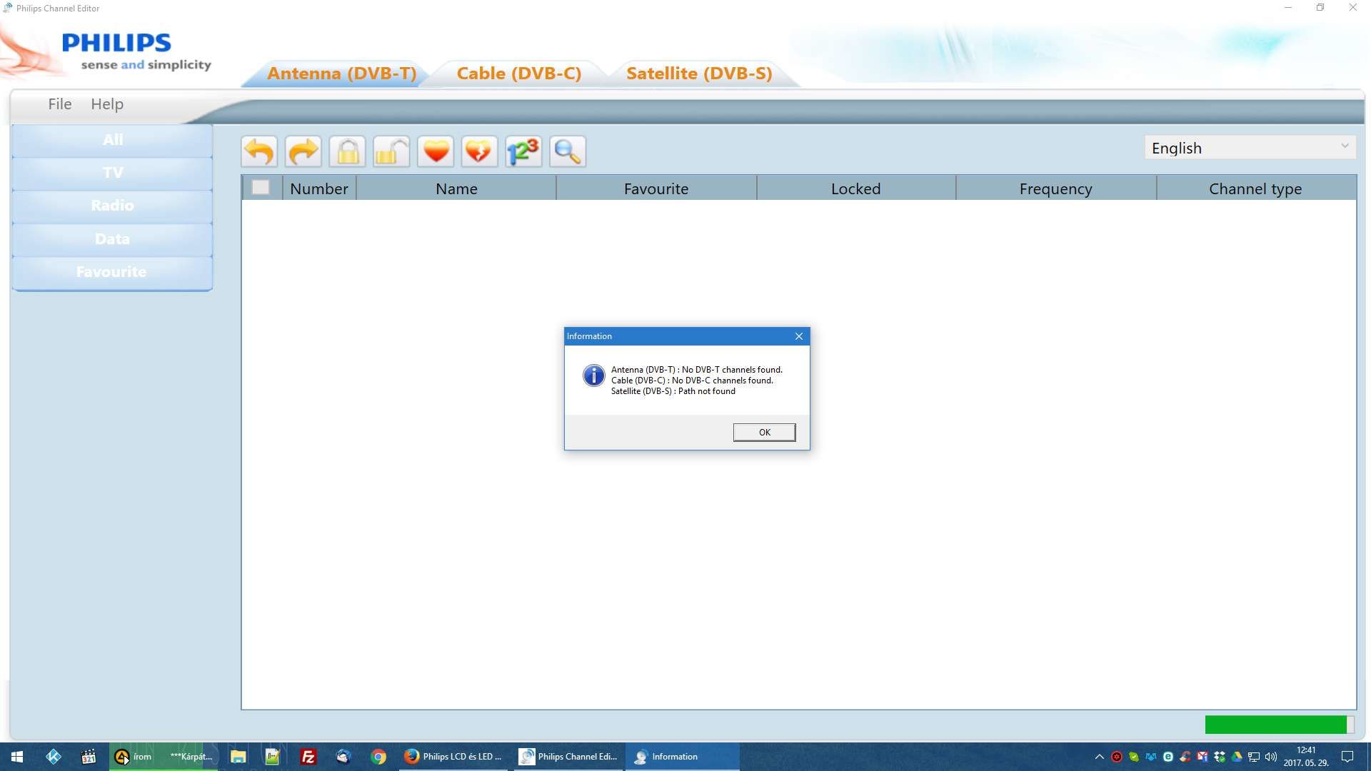
Task: Open the File menu
Action: [x=60, y=104]
